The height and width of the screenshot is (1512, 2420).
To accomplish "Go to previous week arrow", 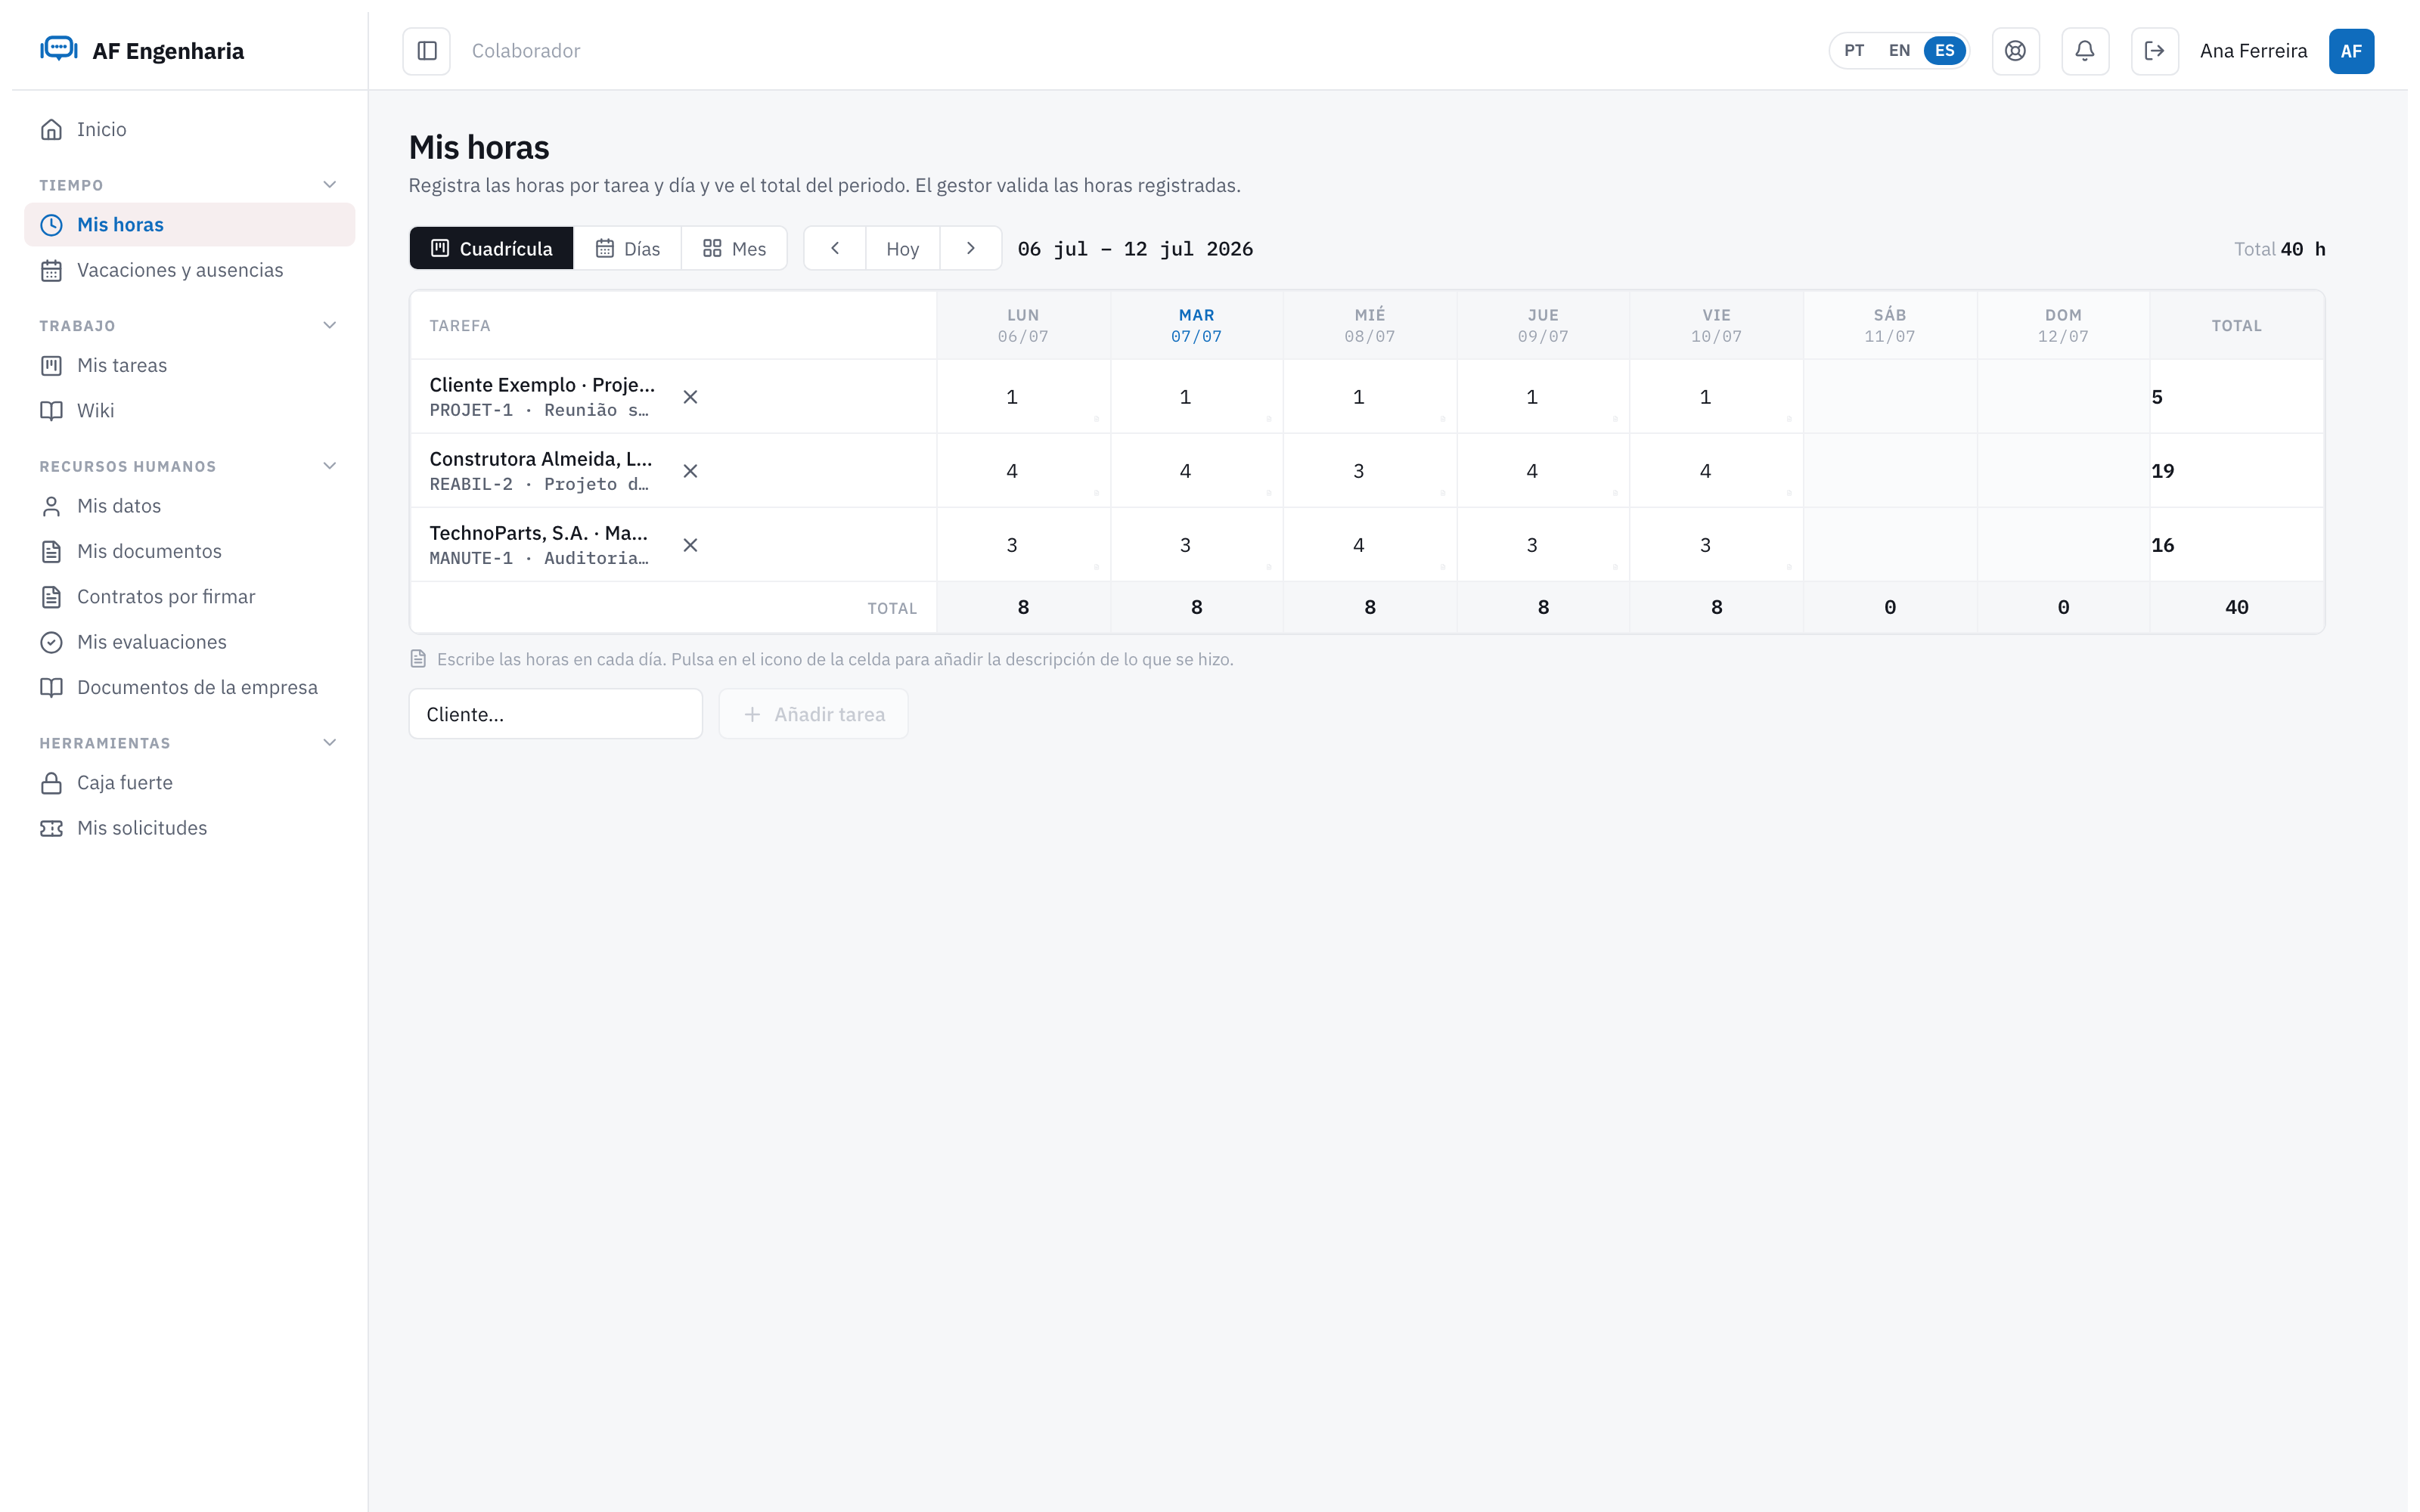I will pos(835,248).
